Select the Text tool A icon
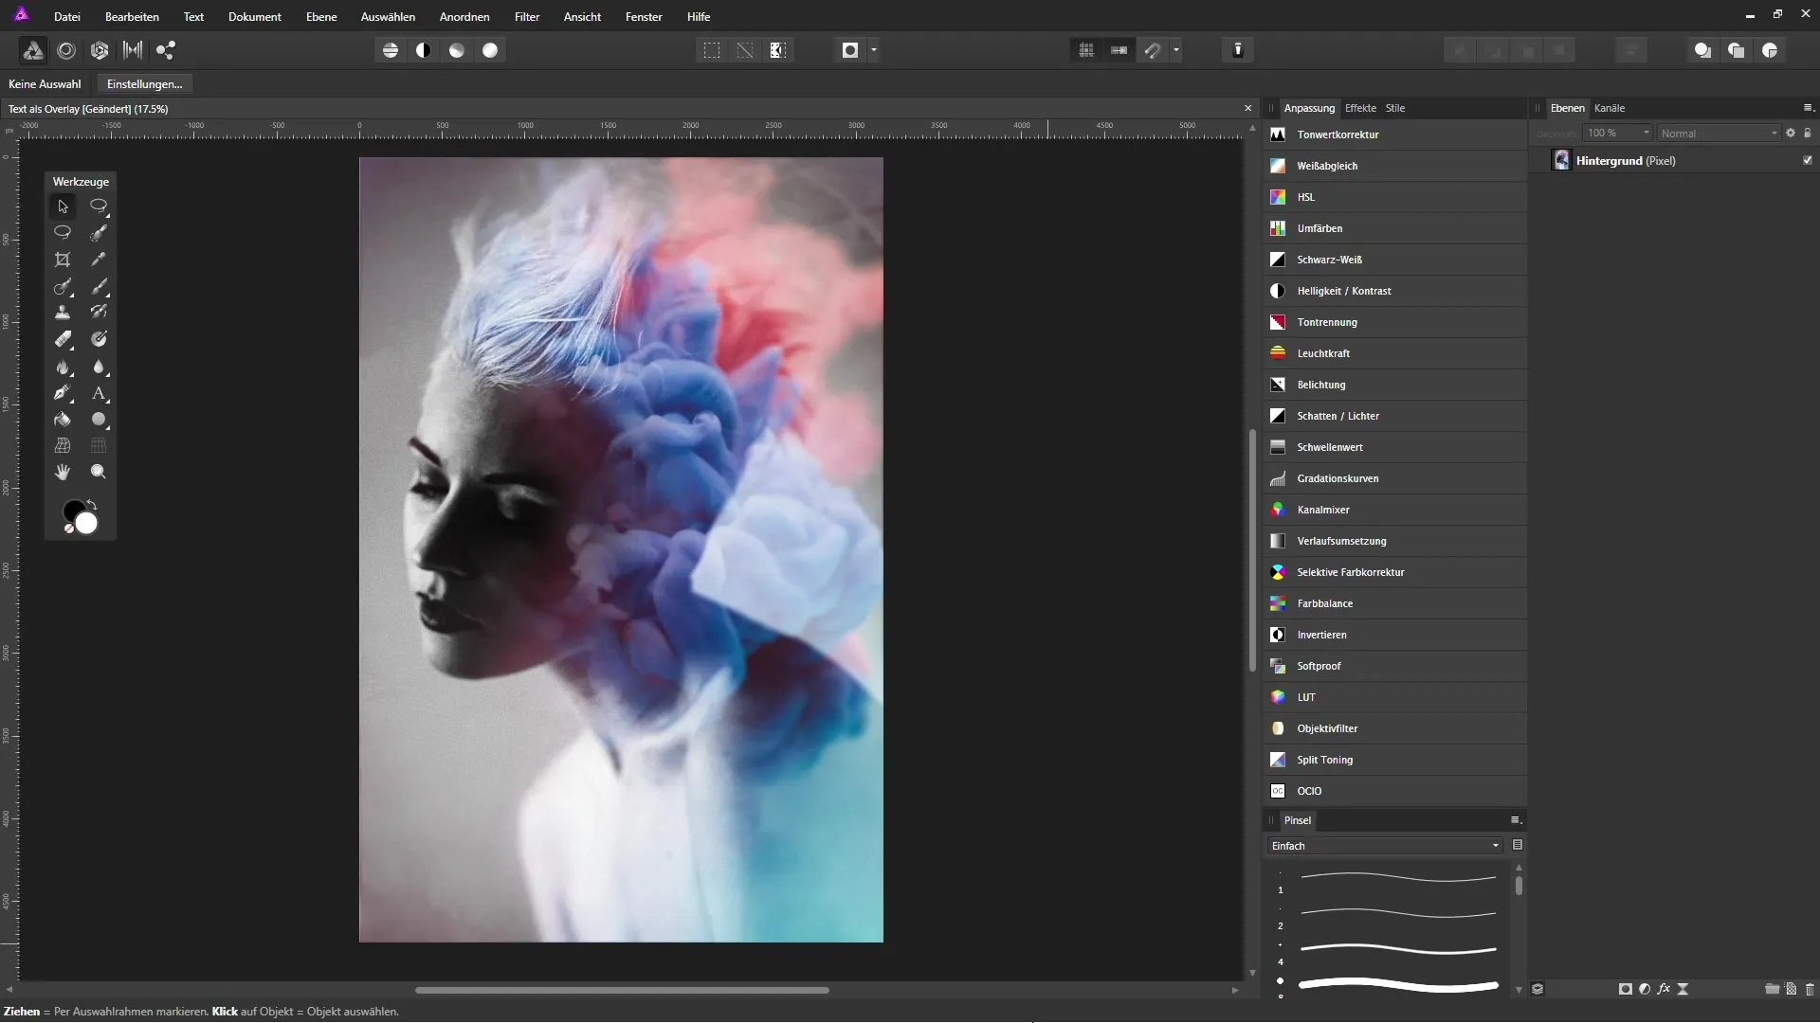This screenshot has width=1820, height=1023. tap(99, 393)
